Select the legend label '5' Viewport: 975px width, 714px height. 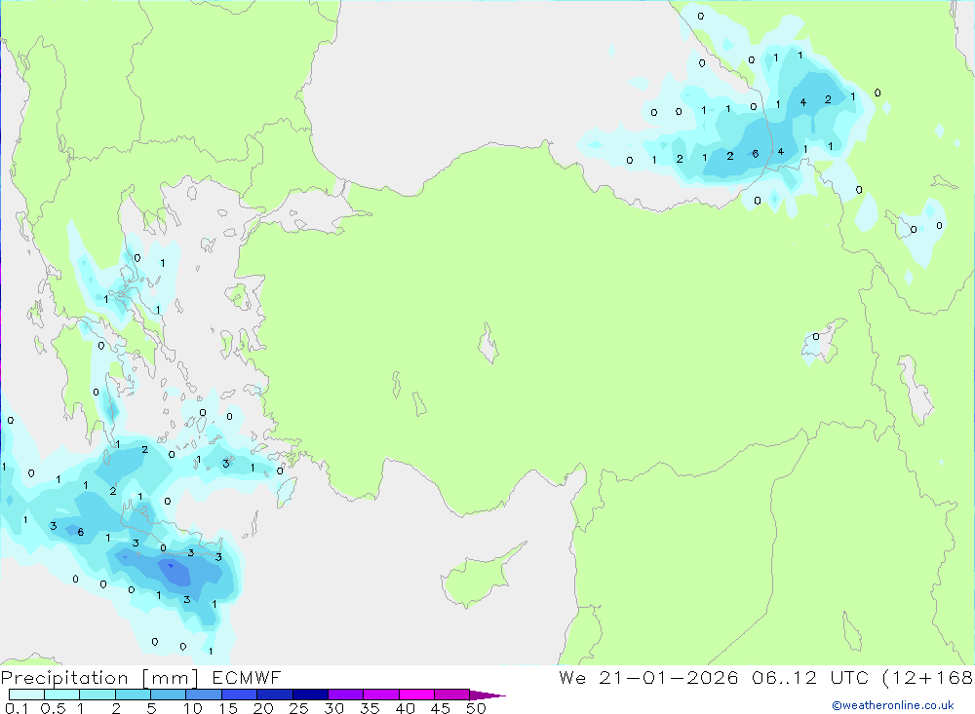pos(151,708)
